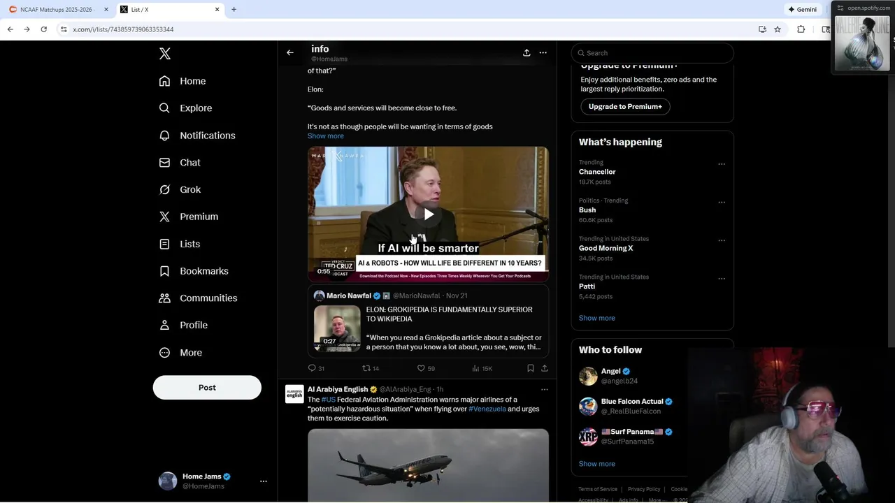This screenshot has width=895, height=503.
Task: Show more in Who to follow
Action: [x=597, y=464]
